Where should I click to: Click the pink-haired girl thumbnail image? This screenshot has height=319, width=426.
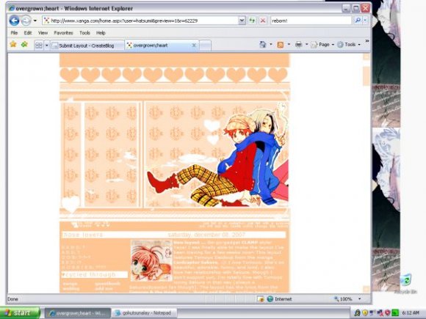tap(151, 260)
